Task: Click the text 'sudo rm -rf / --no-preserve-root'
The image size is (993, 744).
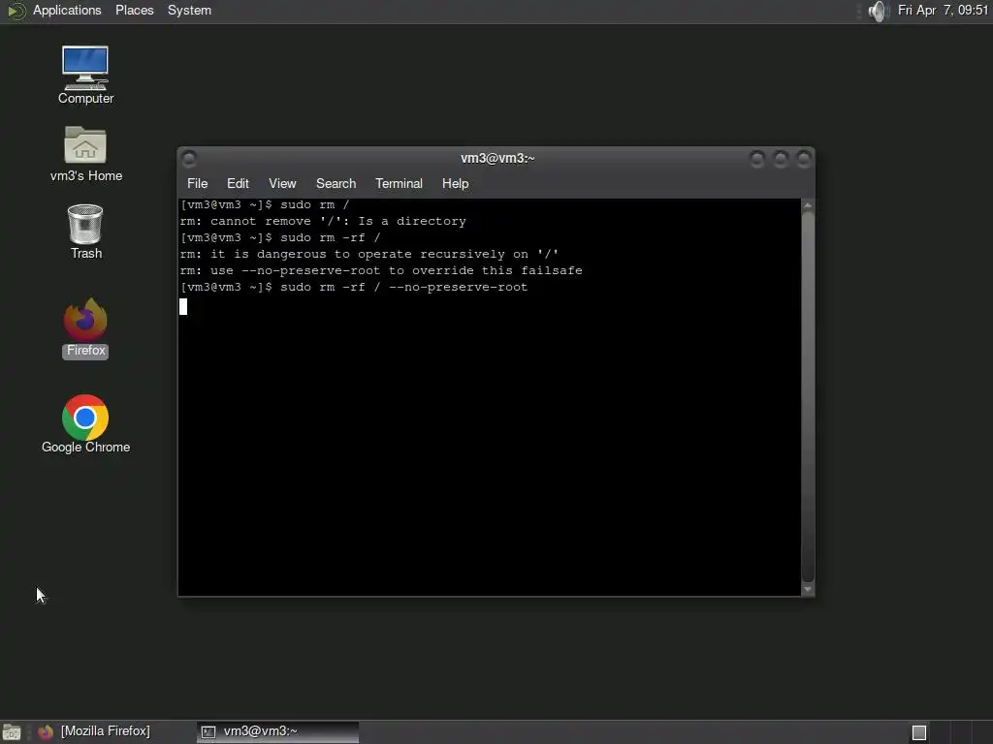Action: click(x=404, y=287)
